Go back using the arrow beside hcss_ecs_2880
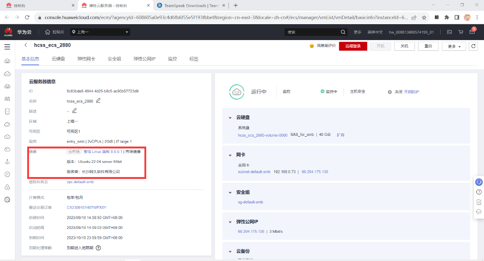This screenshot has width=484, height=261. point(26,45)
